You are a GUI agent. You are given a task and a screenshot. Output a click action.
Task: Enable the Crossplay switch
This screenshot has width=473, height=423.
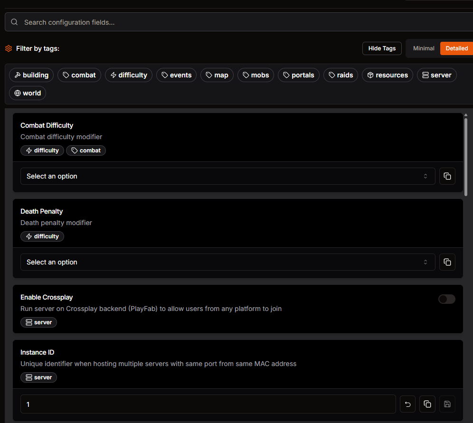click(446, 299)
